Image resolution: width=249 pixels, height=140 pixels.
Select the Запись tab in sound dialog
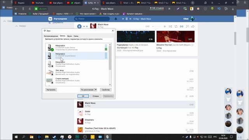pyautogui.click(x=63, y=36)
